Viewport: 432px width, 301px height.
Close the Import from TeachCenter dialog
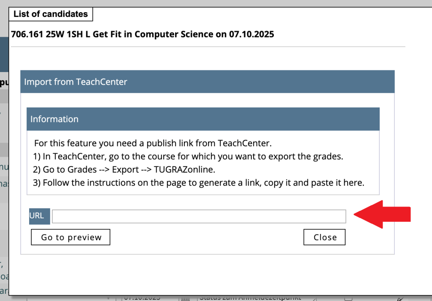point(324,237)
